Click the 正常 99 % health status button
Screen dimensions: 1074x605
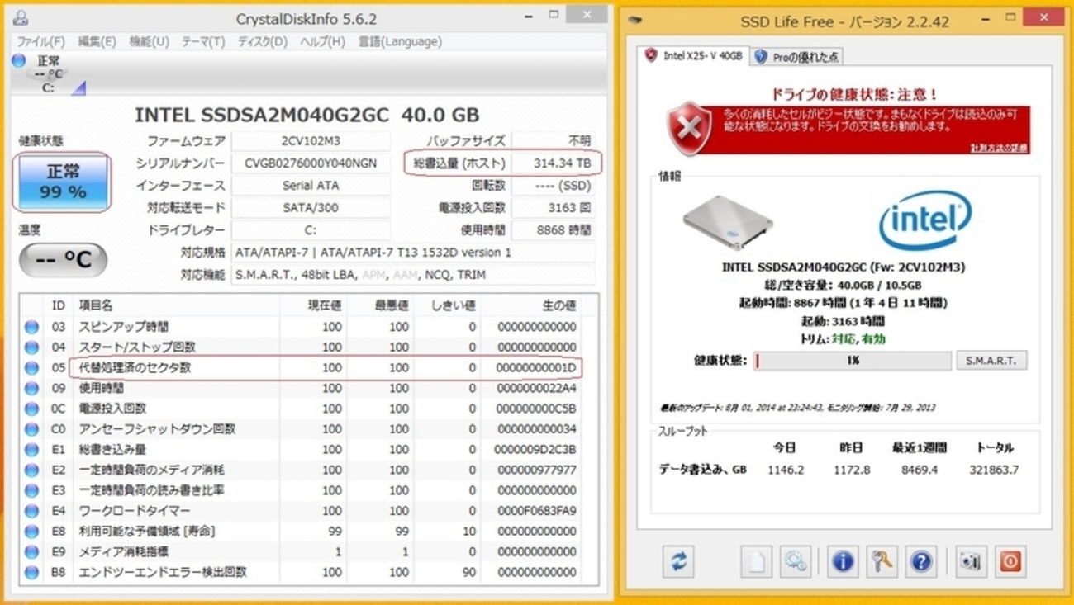[x=64, y=182]
